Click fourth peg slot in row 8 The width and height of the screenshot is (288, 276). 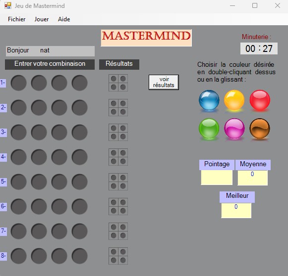(79, 256)
